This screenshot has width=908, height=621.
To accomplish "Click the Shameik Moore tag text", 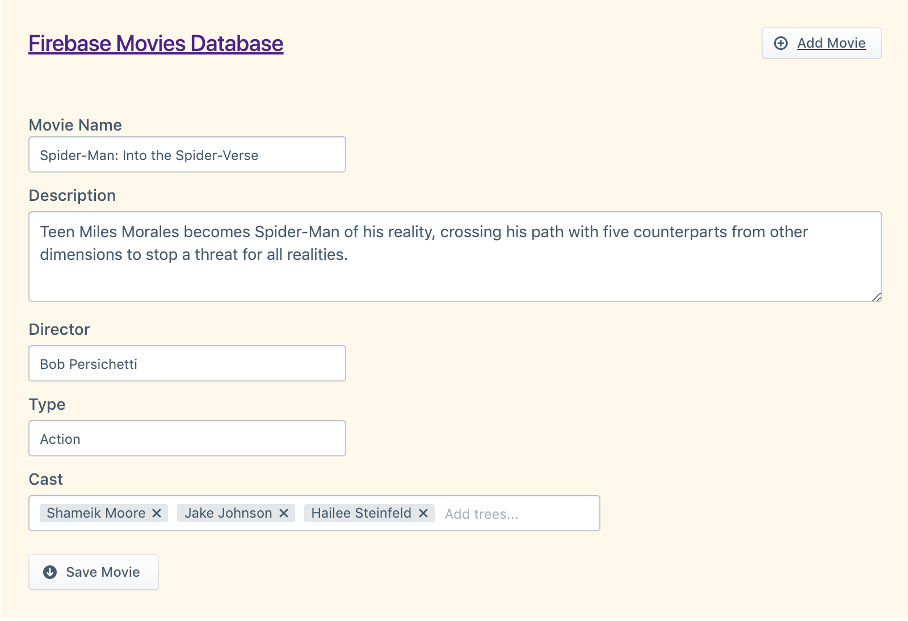I will coord(96,513).
